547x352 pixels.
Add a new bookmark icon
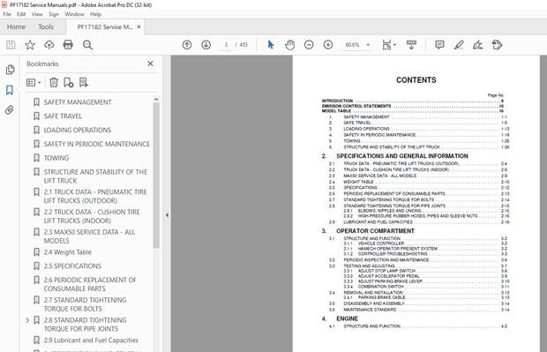[x=69, y=82]
